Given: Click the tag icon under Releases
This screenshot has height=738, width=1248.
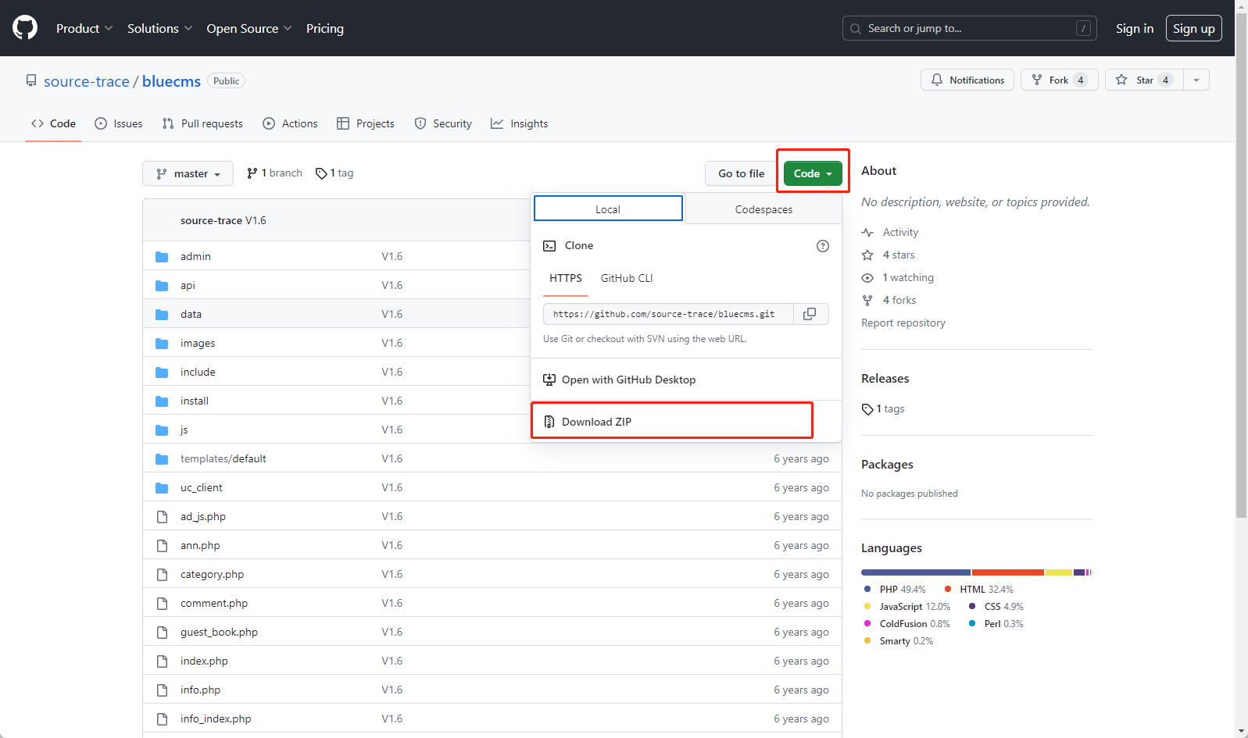Looking at the screenshot, I should pyautogui.click(x=867, y=409).
